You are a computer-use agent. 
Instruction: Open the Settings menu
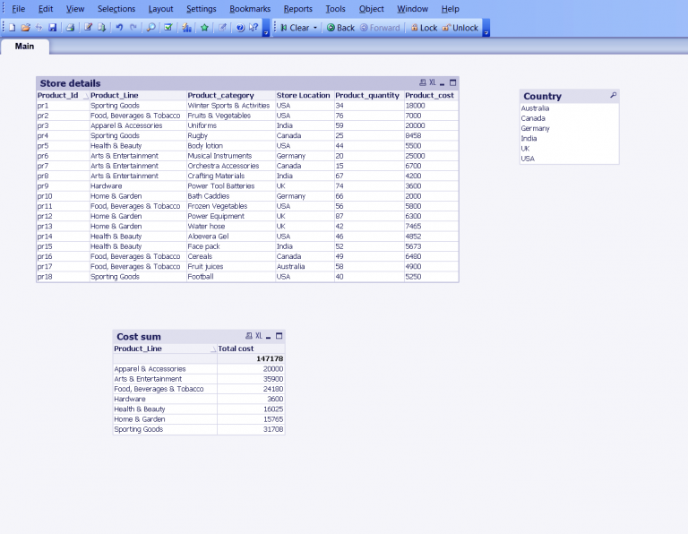coord(202,9)
